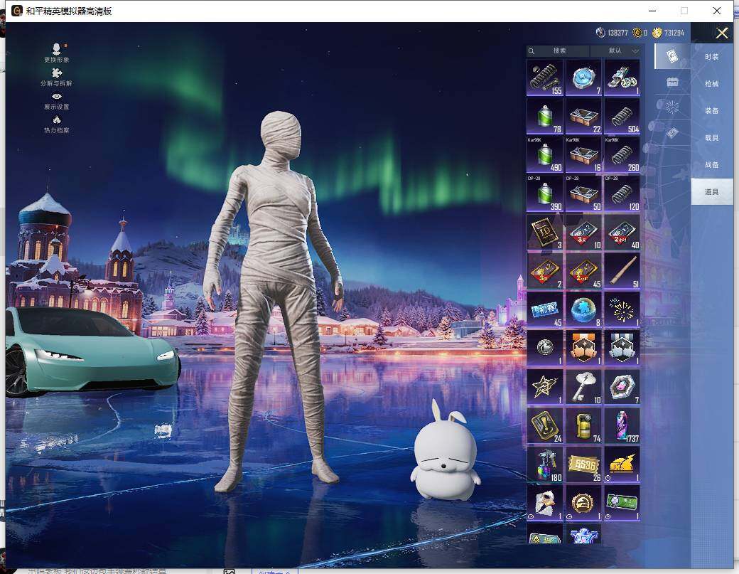739x574 pixels.
Task: Select the material box item with 22
Action: [583, 116]
